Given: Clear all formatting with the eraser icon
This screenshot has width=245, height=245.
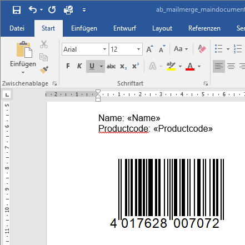Looking at the screenshot, I should point(202,49).
